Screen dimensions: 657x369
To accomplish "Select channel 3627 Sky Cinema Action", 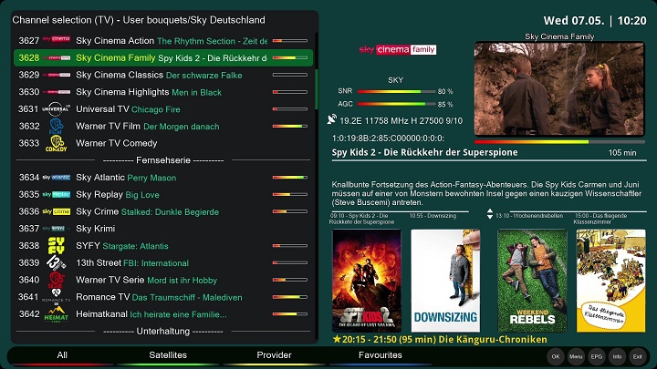I will [x=163, y=41].
